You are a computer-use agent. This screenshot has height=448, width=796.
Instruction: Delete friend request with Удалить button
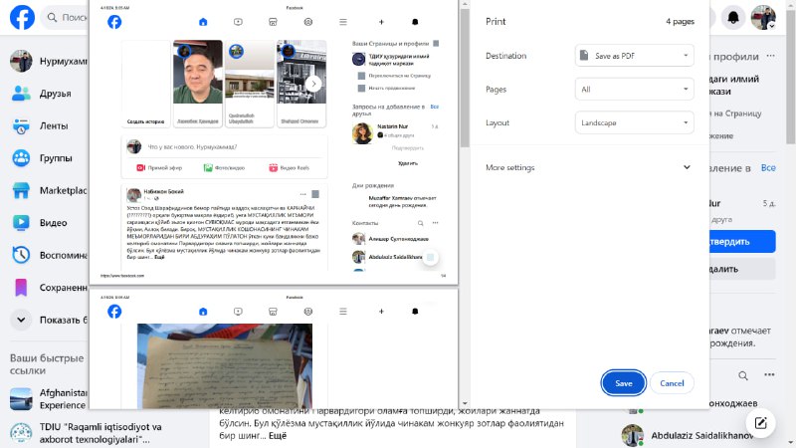[742, 269]
